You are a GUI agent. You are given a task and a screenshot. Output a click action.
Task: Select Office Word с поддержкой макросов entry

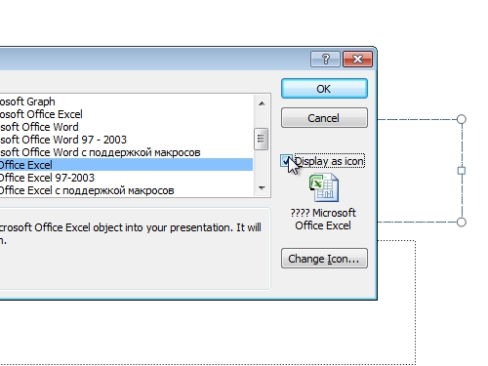(x=126, y=152)
